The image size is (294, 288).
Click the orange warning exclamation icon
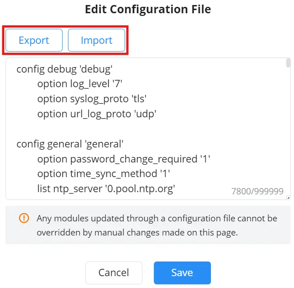pyautogui.click(x=24, y=218)
